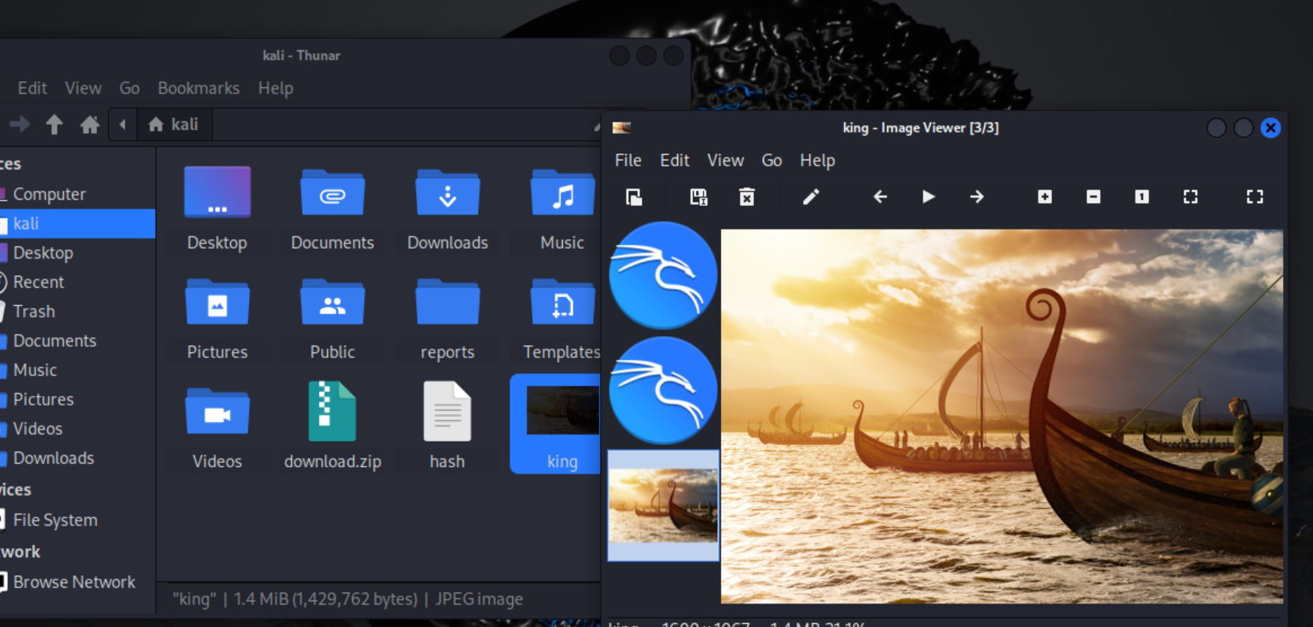The image size is (1313, 627).
Task: Select the viking ship thumbnail in Image Viewer
Action: coord(663,505)
